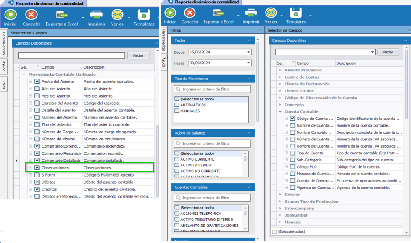The image size is (411, 243).
Task: Start report with Iniciar in right window
Action: (170, 13)
